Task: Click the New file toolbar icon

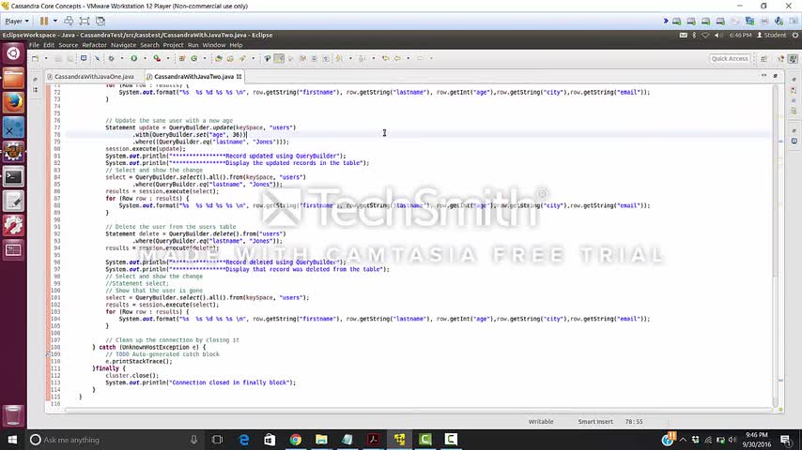Action: coord(36,59)
